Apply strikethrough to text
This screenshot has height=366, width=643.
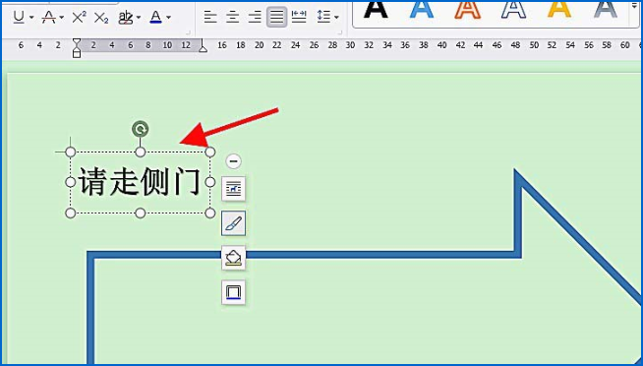point(49,18)
